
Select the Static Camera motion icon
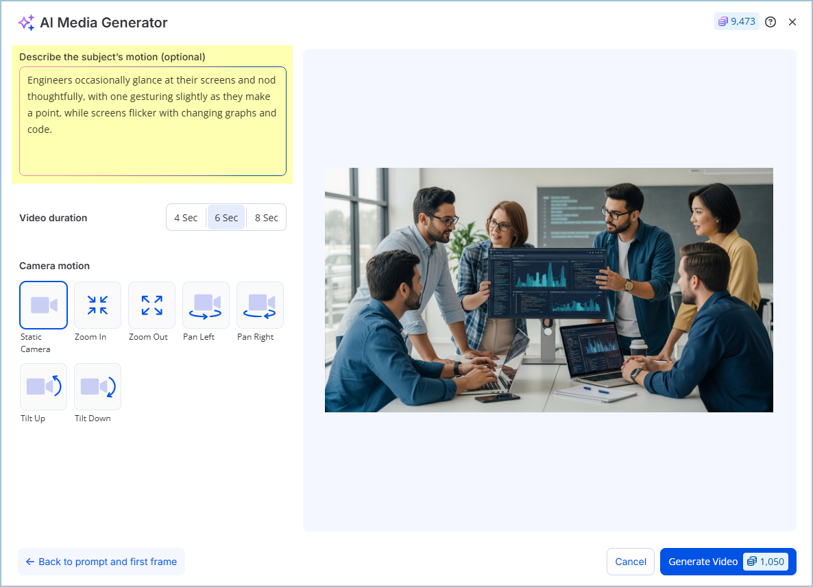tap(43, 305)
